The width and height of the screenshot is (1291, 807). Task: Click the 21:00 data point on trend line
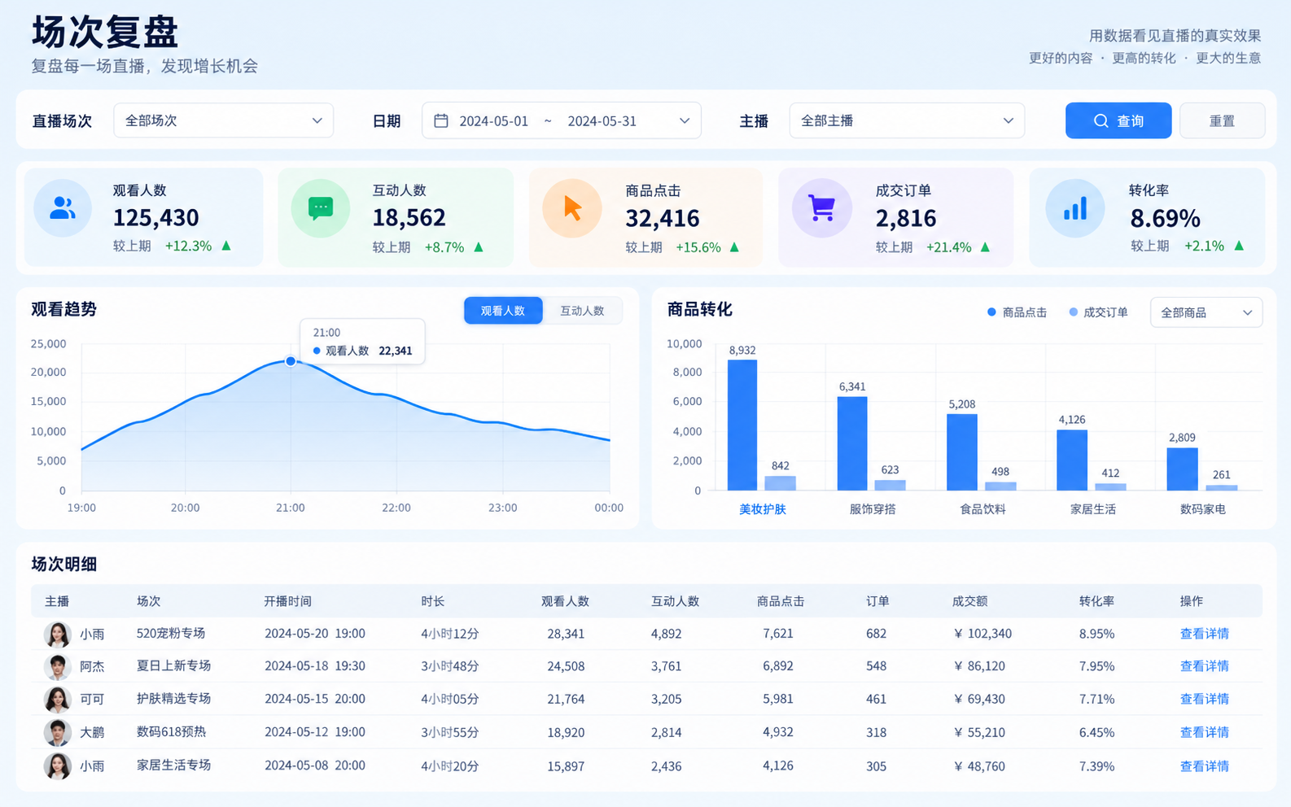click(291, 361)
